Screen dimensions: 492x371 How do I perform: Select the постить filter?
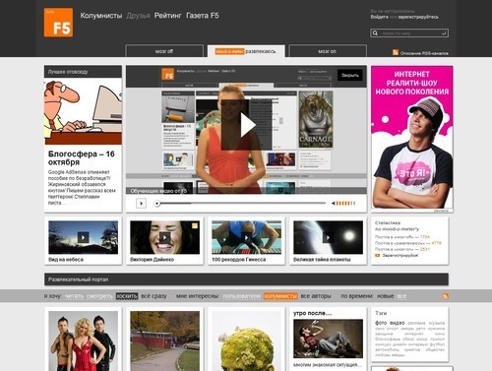127,296
